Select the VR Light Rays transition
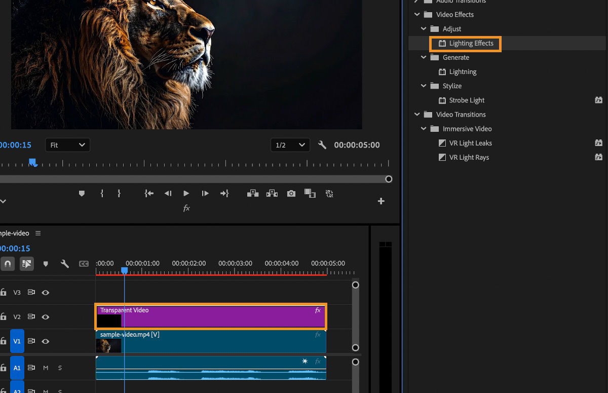608x393 pixels. pos(469,157)
